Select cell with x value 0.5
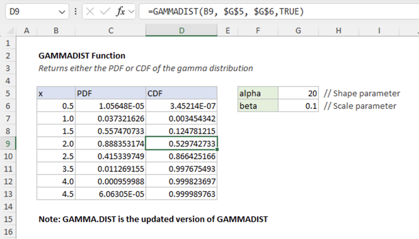The width and height of the screenshot is (419, 239). (56, 106)
